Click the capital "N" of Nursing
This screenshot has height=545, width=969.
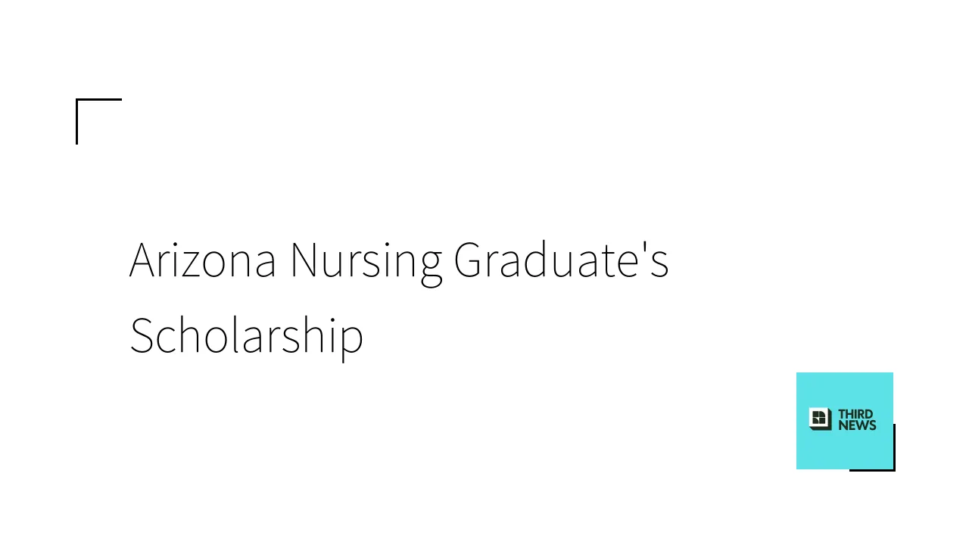coord(304,260)
